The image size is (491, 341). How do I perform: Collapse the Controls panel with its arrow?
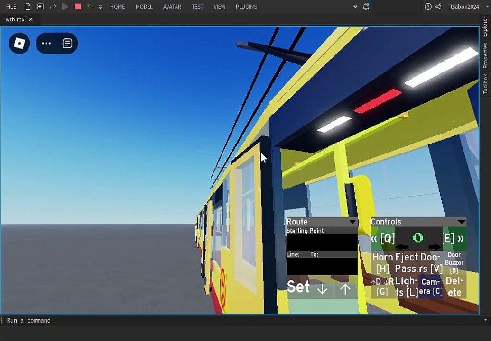(461, 222)
